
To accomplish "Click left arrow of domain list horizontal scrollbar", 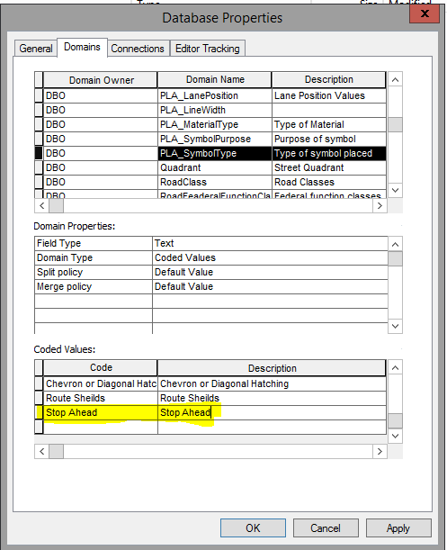I will pyautogui.click(x=41, y=205).
